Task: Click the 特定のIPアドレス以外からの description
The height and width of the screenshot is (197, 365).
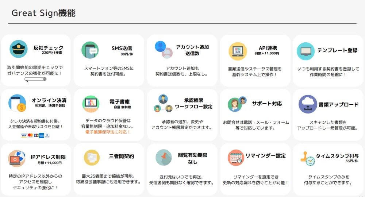Action: coord(35,176)
